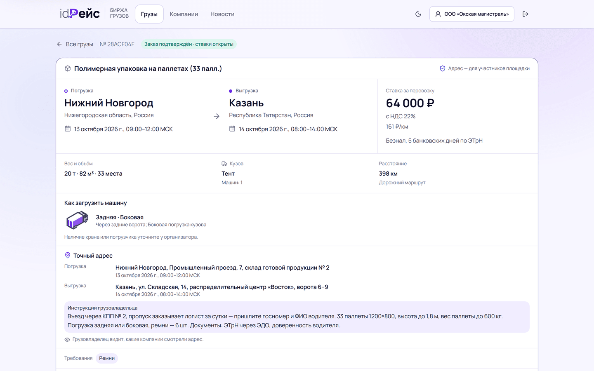Screen dimensions: 594x371
Task: Click the 20 т · 82 м³ weight line
Action: 93,174
